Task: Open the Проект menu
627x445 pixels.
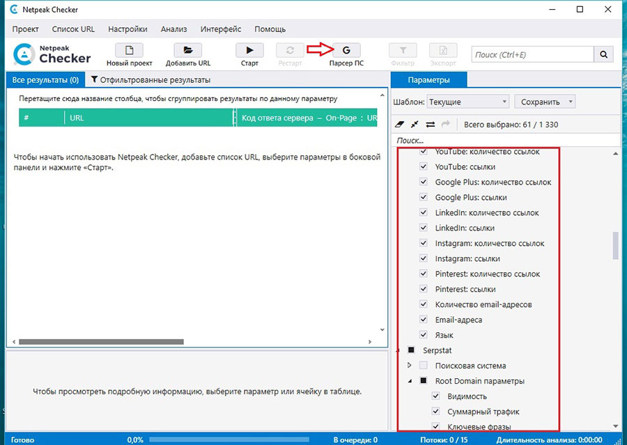Action: [25, 29]
